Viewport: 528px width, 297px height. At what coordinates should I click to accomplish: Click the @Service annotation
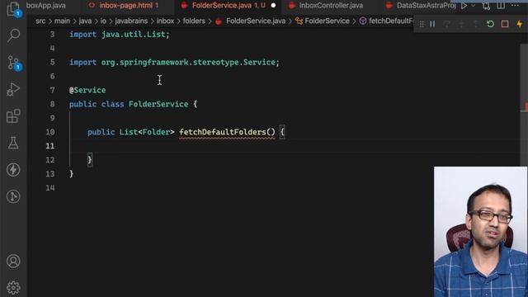click(x=87, y=90)
